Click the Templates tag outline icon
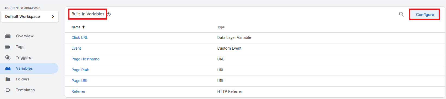446x99 pixels. [8, 90]
